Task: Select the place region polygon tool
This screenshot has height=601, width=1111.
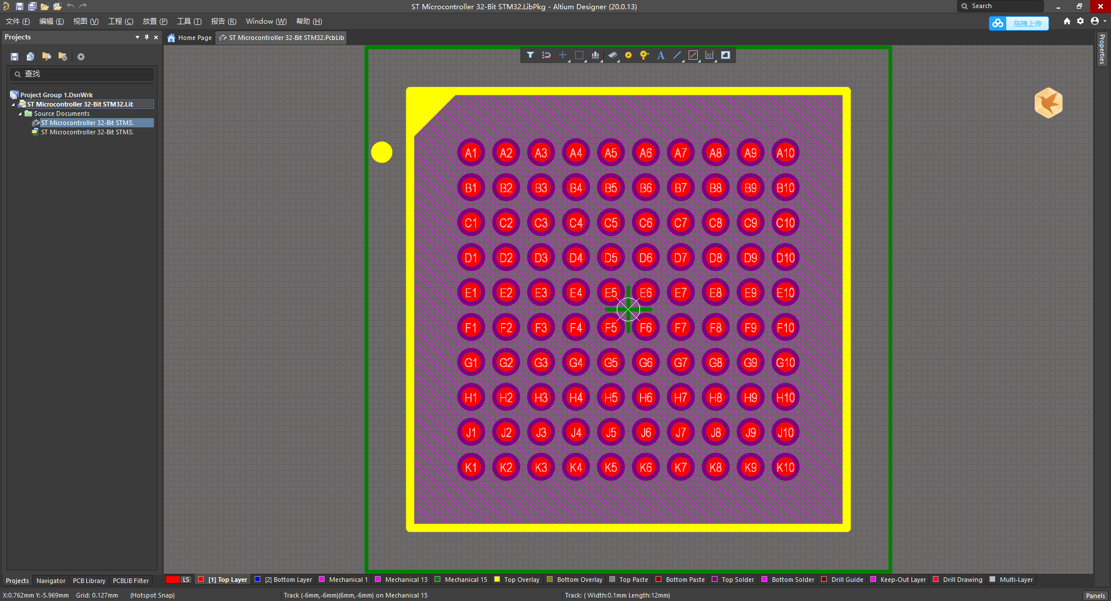Action: (726, 55)
